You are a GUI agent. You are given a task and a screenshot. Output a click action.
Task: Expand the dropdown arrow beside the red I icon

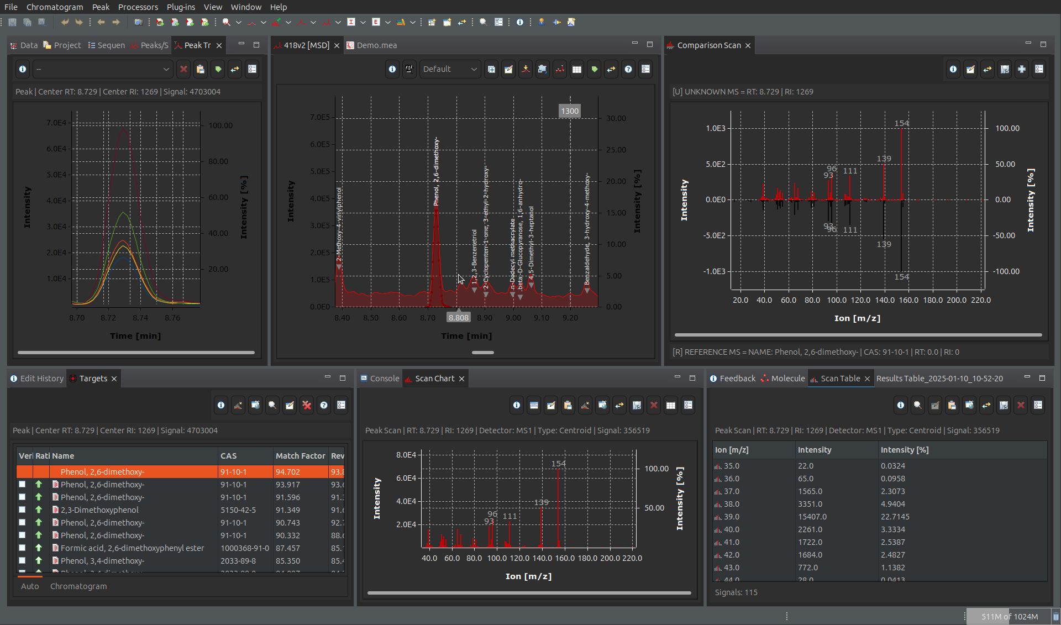pyautogui.click(x=363, y=22)
